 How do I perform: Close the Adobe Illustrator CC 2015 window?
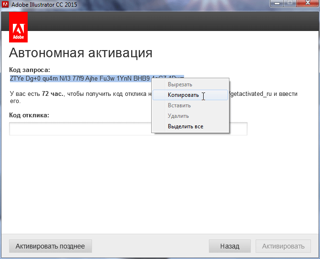coord(308,3)
